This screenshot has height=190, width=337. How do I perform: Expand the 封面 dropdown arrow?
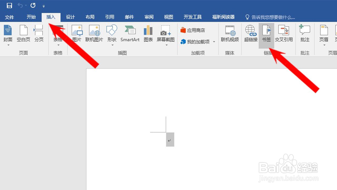tap(8, 45)
